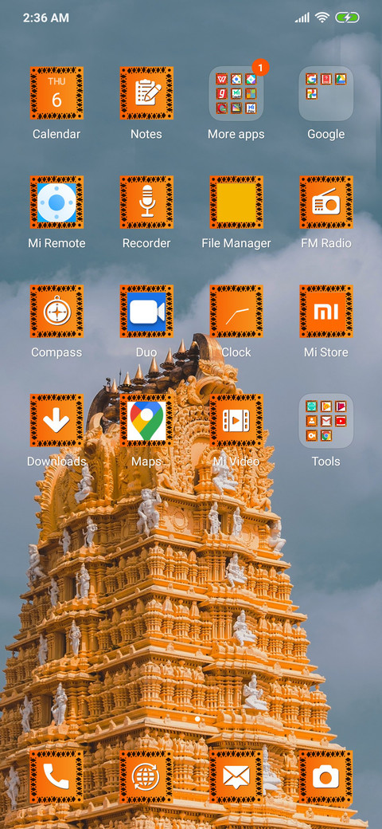Tap the "Google" folder label
The image size is (382, 829).
click(325, 134)
